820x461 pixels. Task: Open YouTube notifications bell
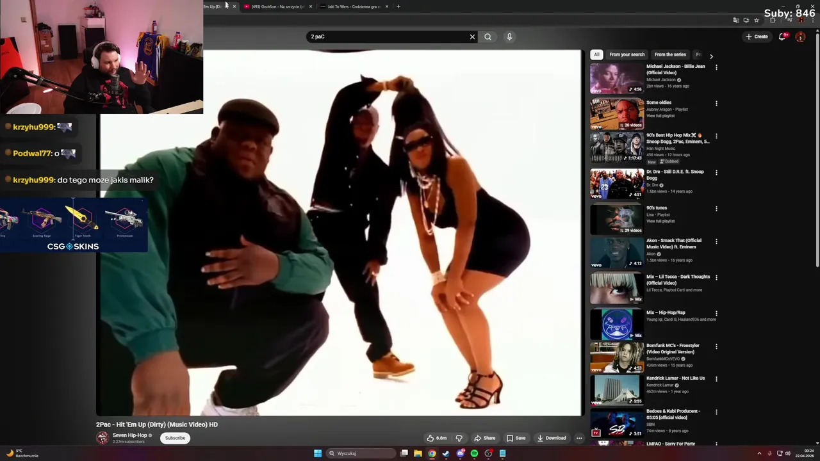click(782, 36)
